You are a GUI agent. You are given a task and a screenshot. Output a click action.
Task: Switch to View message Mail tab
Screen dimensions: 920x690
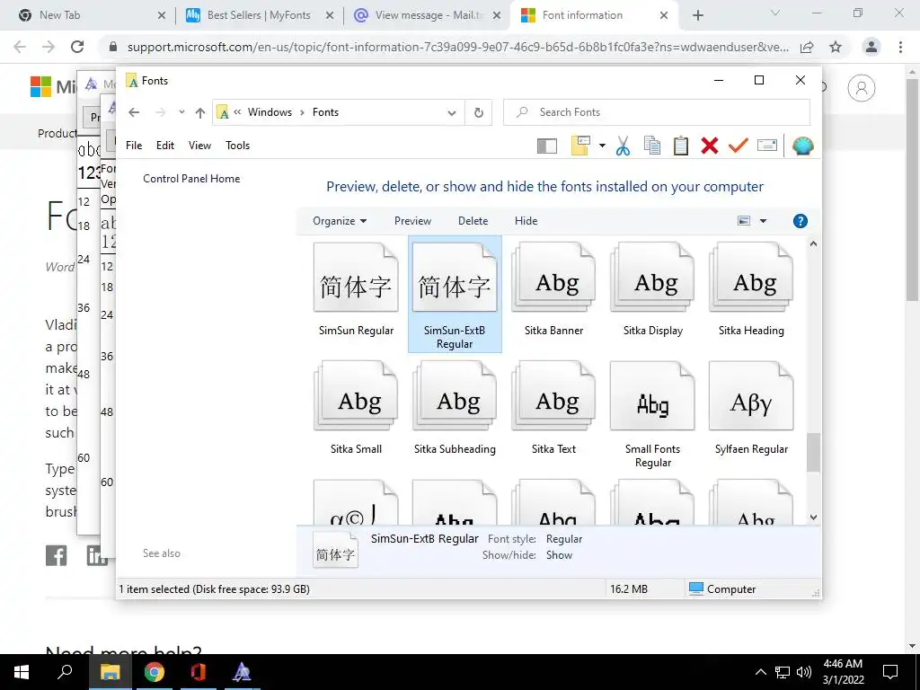click(x=428, y=15)
